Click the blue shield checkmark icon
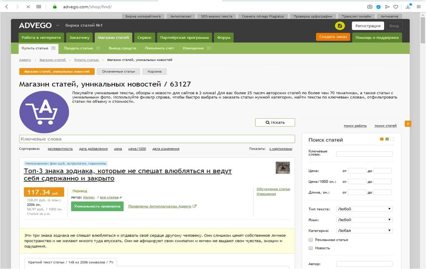 pos(378,7)
